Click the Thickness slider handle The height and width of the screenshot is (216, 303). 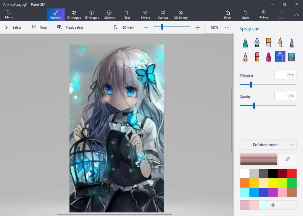coord(251,85)
